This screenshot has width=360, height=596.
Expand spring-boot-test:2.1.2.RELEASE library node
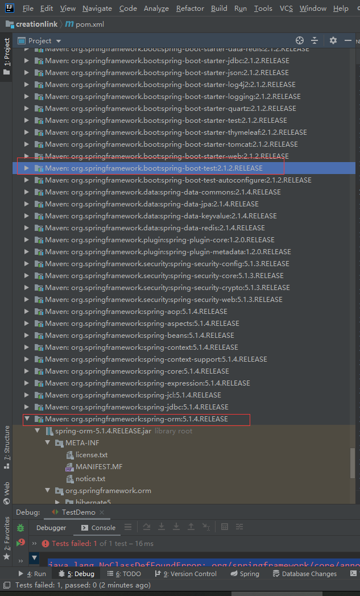coord(26,168)
